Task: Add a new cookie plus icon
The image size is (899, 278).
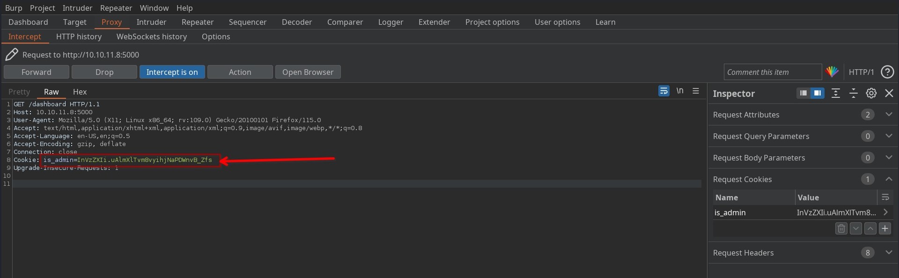Action: (x=885, y=228)
